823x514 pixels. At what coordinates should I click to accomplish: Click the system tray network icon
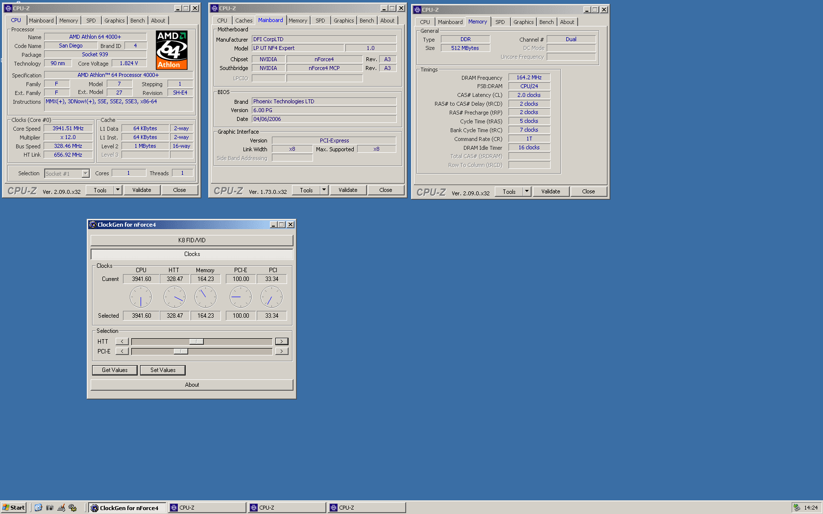797,508
